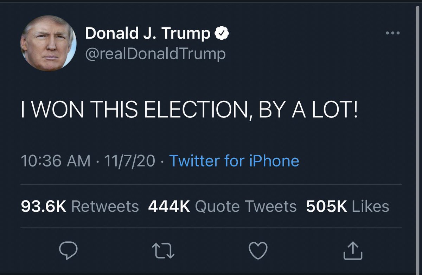Viewport: 422px width, 275px height.
Task: Click the word Retweets in the stats row
Action: pos(105,207)
